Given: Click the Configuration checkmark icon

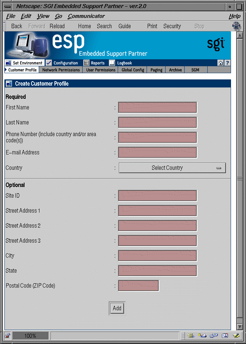Looking at the screenshot, I should pos(49,63).
